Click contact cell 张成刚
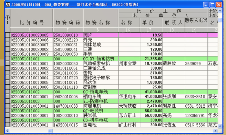This screenshot has height=135, width=226. click(x=173, y=96)
